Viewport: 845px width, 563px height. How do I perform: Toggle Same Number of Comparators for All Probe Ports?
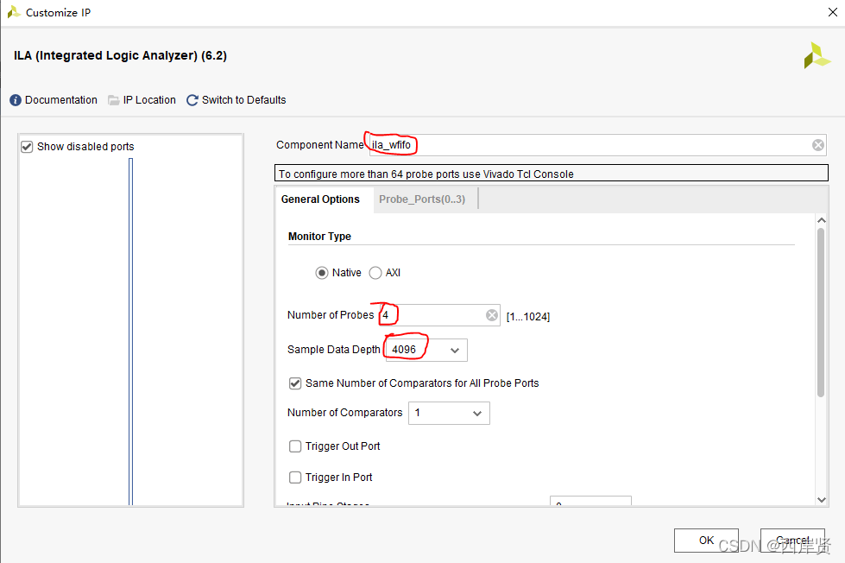pyautogui.click(x=295, y=383)
